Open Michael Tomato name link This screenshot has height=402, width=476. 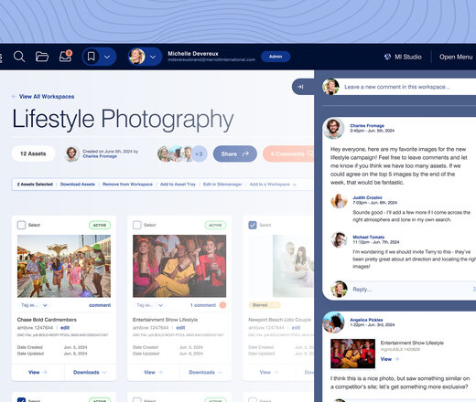pos(369,238)
